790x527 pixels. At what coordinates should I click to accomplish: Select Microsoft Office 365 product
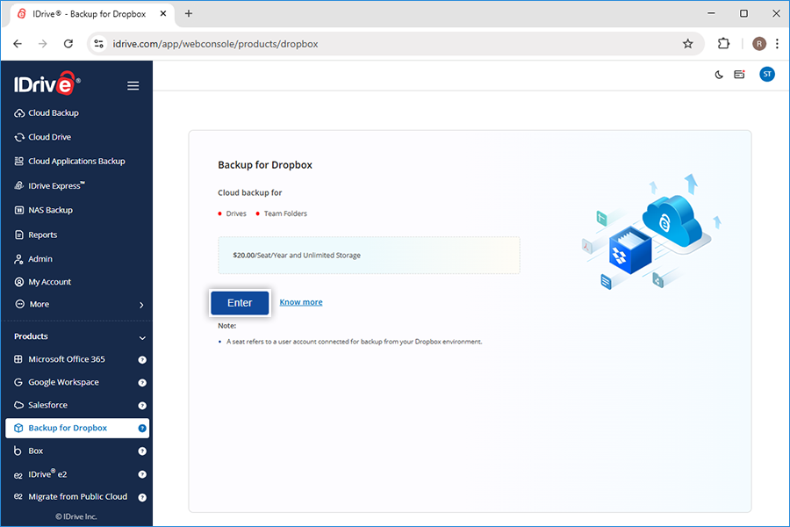pyautogui.click(x=67, y=359)
